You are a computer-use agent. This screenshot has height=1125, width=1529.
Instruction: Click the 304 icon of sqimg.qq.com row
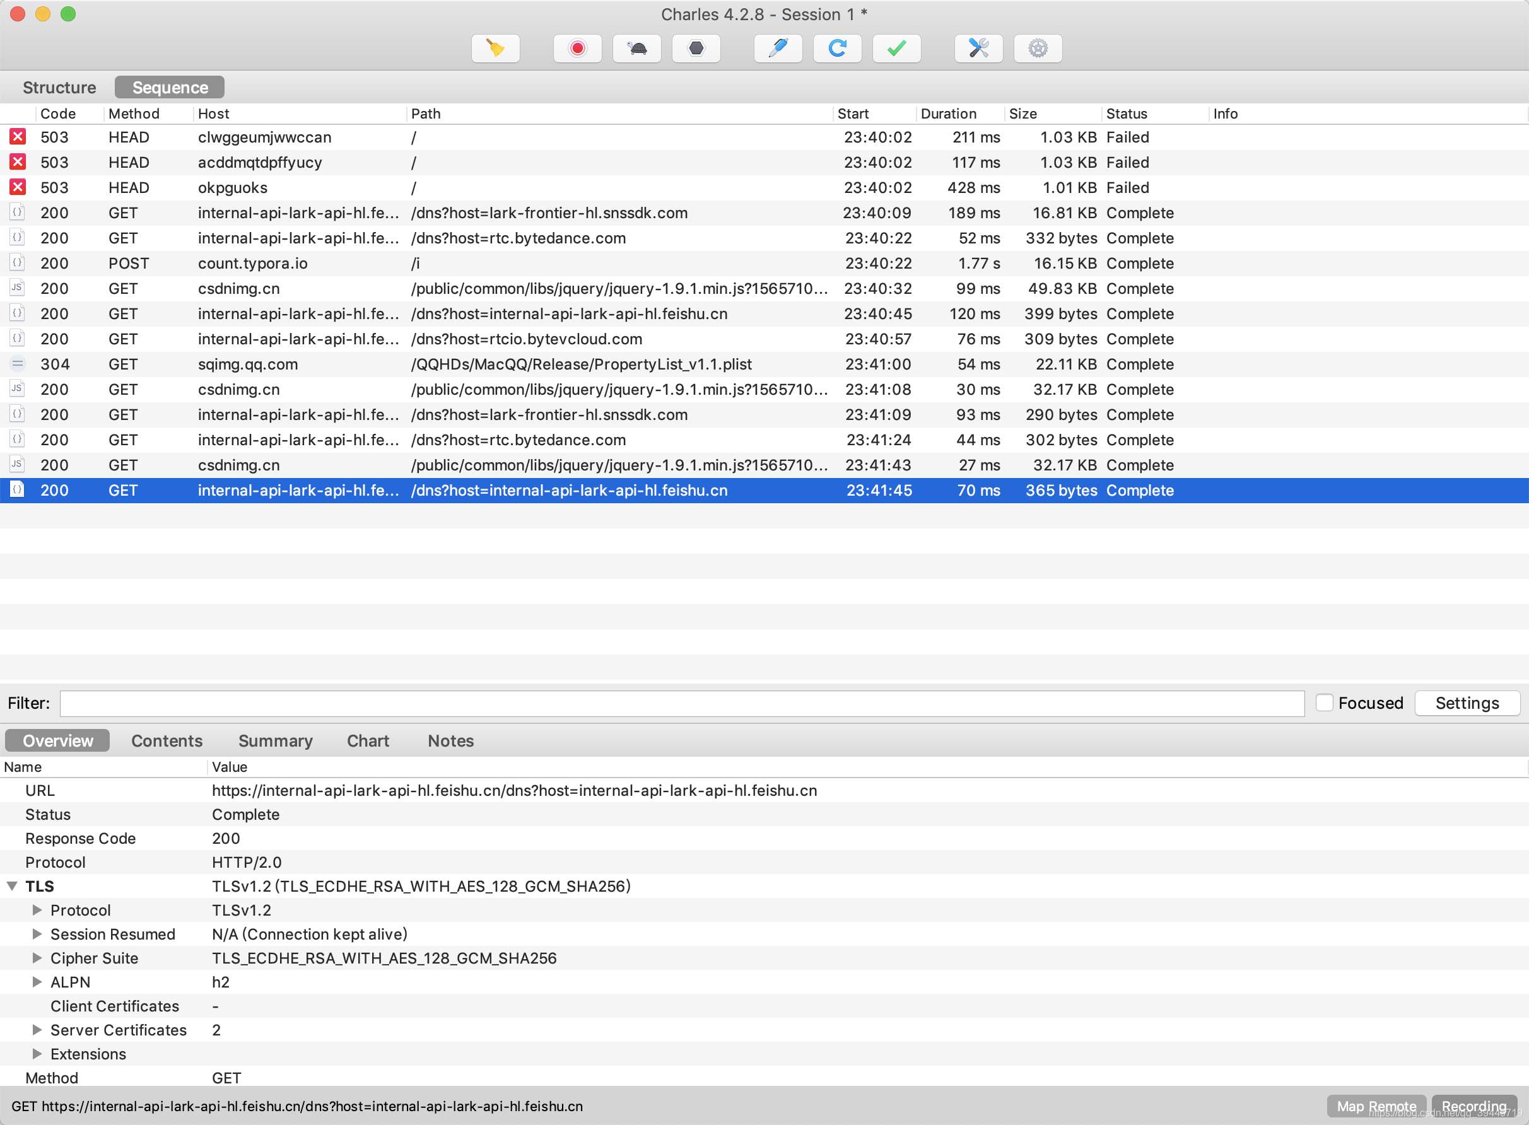(x=17, y=364)
